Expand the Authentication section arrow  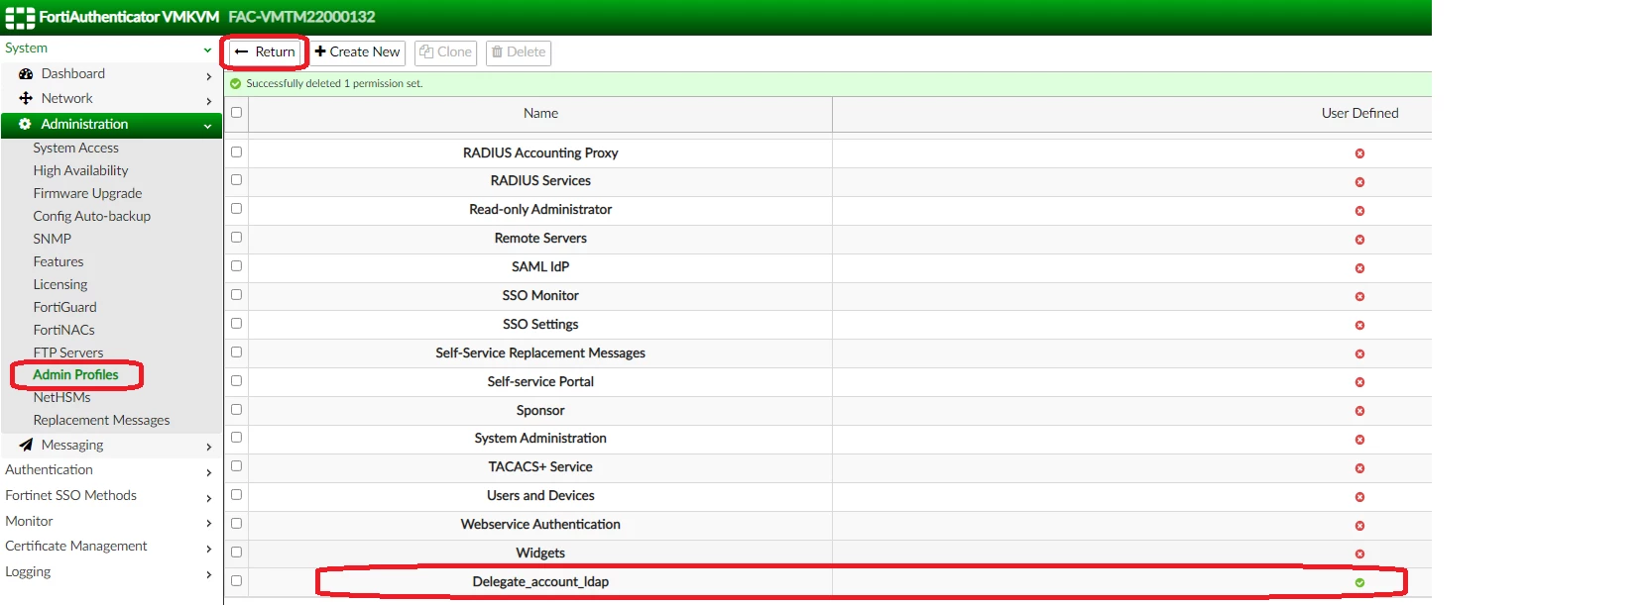pyautogui.click(x=208, y=472)
